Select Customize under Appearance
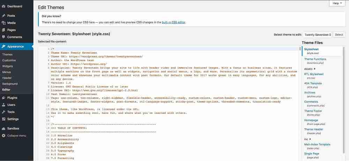This screenshot has height=161, width=349. 9,60
